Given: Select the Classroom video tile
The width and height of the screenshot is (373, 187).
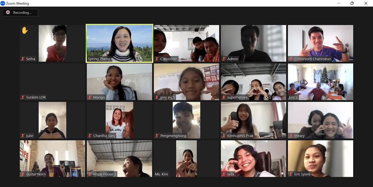Looking at the screenshot, I should [x=186, y=43].
